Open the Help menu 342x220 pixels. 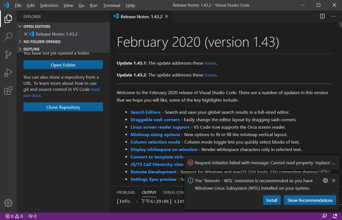pyautogui.click(x=130, y=5)
